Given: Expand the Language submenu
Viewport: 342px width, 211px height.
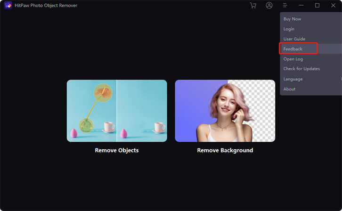Looking at the screenshot, I should pos(293,79).
